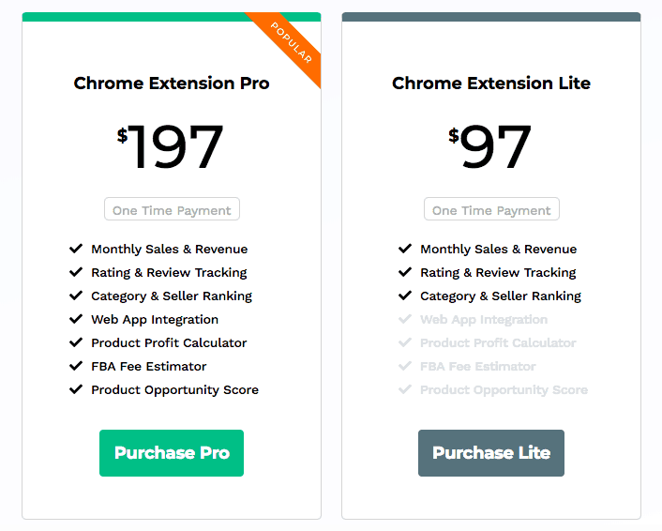Click checkmark next to Pro Web App Integration
This screenshot has height=531, width=662.
pyautogui.click(x=76, y=319)
